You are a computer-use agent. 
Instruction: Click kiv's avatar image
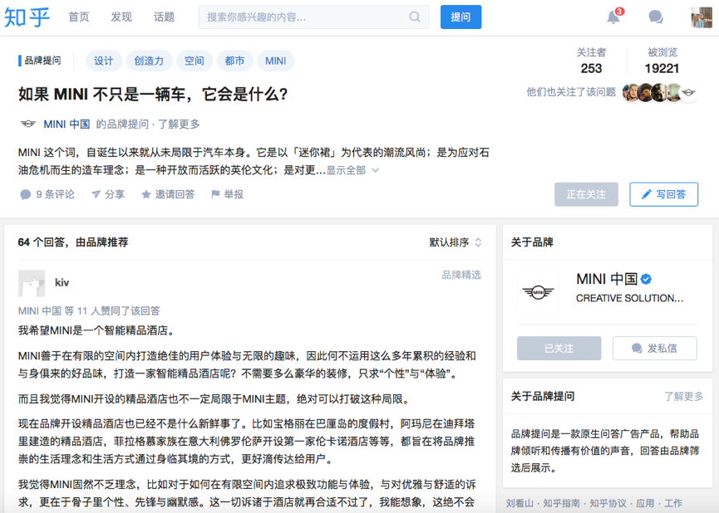point(32,284)
